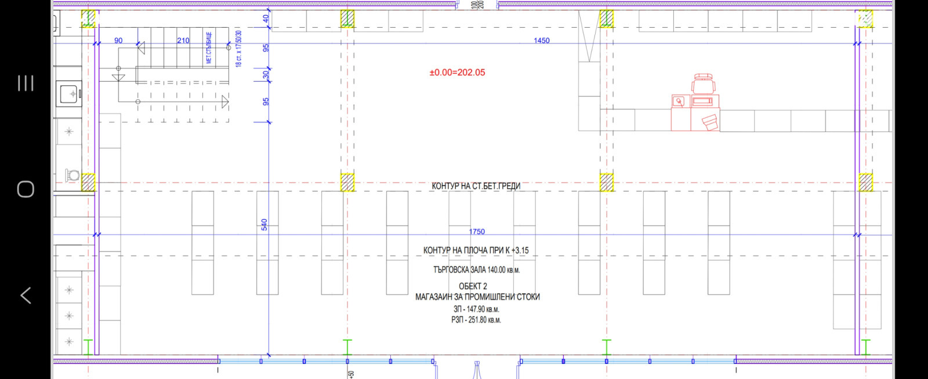
Task: Tap the ОБЕКТ 2 title text
Action: [x=473, y=286]
